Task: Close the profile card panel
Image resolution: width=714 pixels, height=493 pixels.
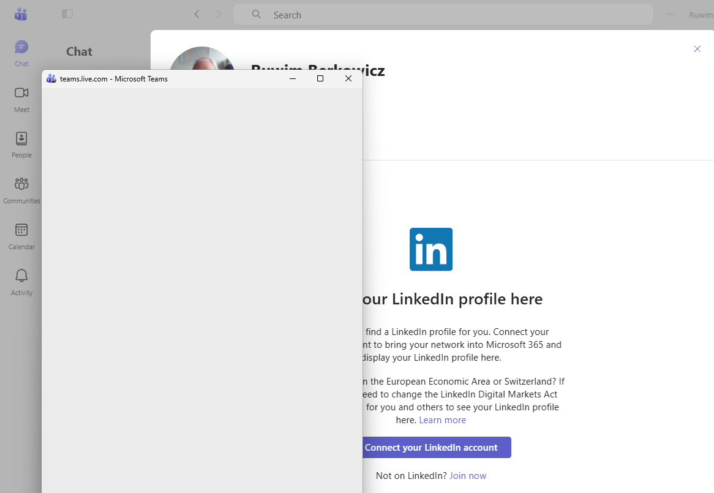Action: pos(697,49)
